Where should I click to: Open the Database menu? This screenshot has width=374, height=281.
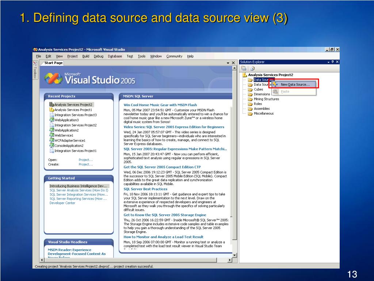pyautogui.click(x=115, y=56)
